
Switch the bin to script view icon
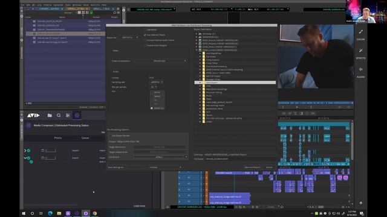pos(87,13)
